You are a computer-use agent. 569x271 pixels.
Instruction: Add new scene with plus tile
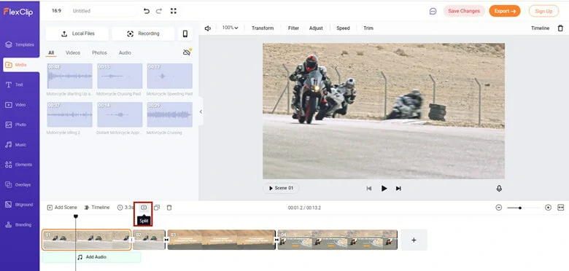tap(414, 240)
